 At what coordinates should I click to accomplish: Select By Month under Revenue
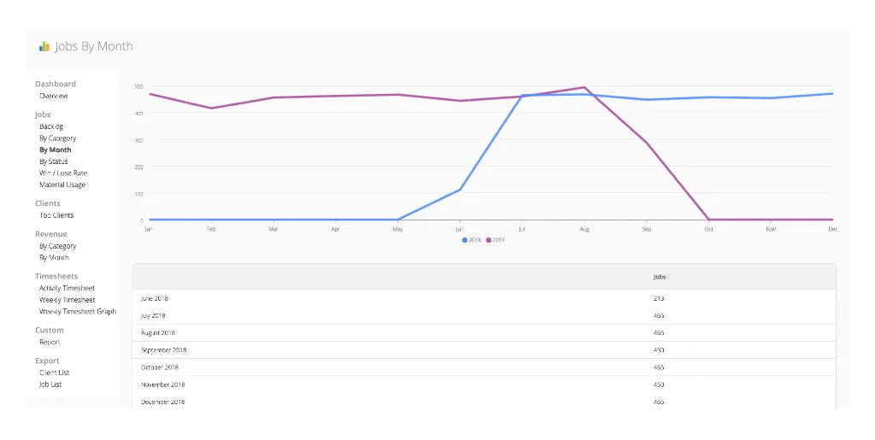[54, 257]
